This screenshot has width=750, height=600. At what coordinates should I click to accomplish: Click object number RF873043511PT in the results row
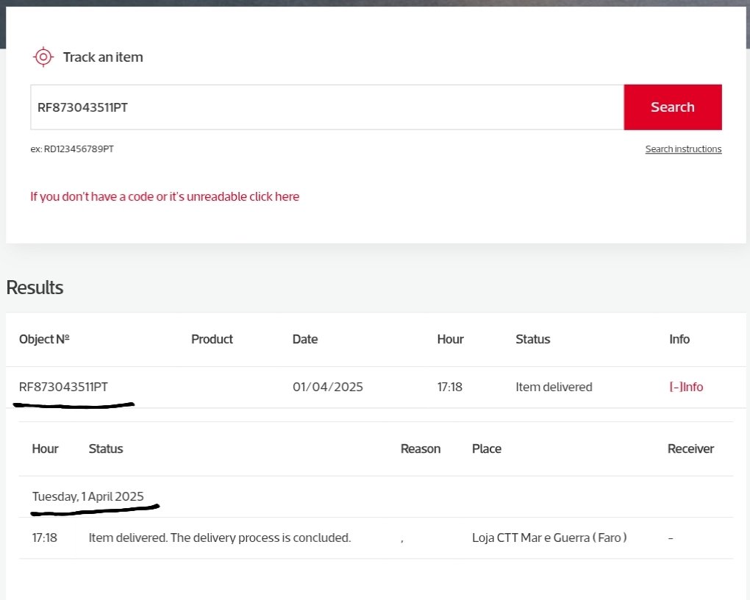point(63,387)
